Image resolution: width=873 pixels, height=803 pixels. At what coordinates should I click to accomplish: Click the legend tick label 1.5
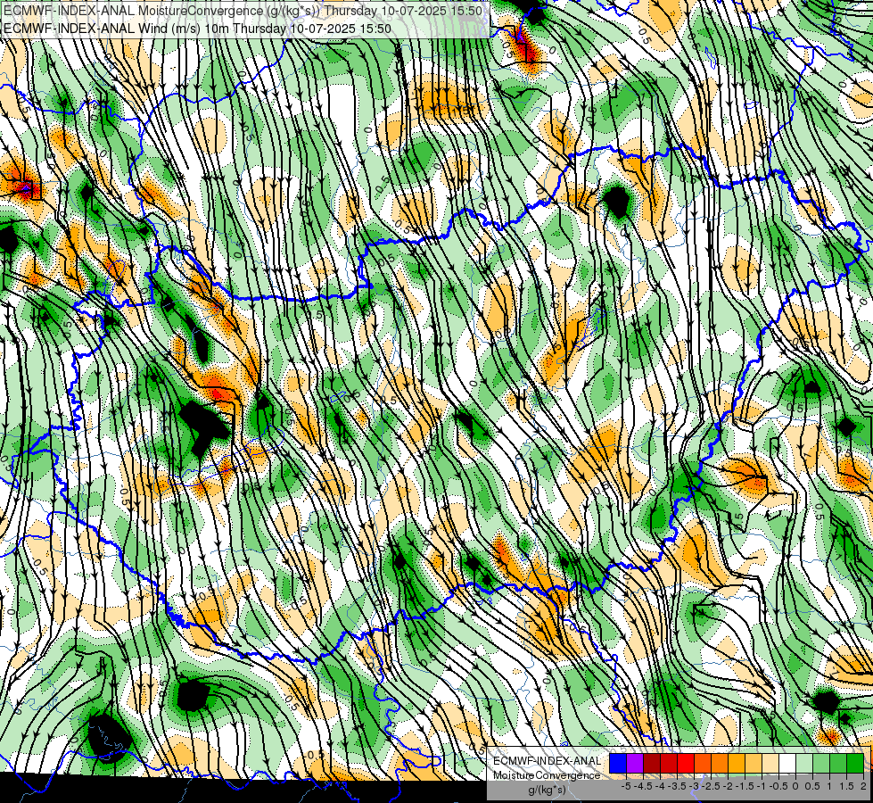pyautogui.click(x=847, y=786)
